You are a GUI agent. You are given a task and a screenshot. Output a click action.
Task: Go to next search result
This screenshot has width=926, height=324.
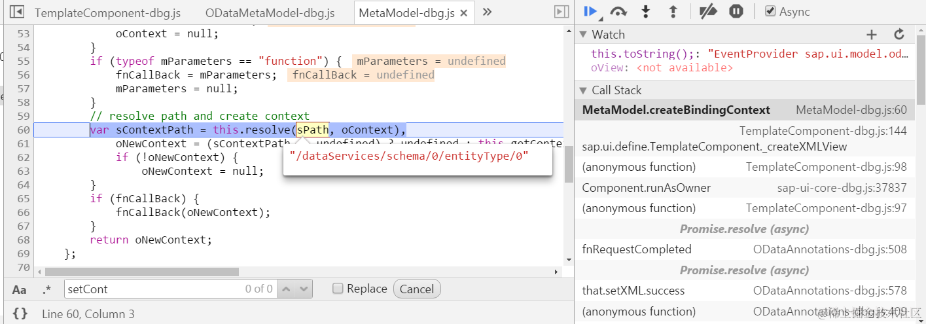[x=304, y=289]
